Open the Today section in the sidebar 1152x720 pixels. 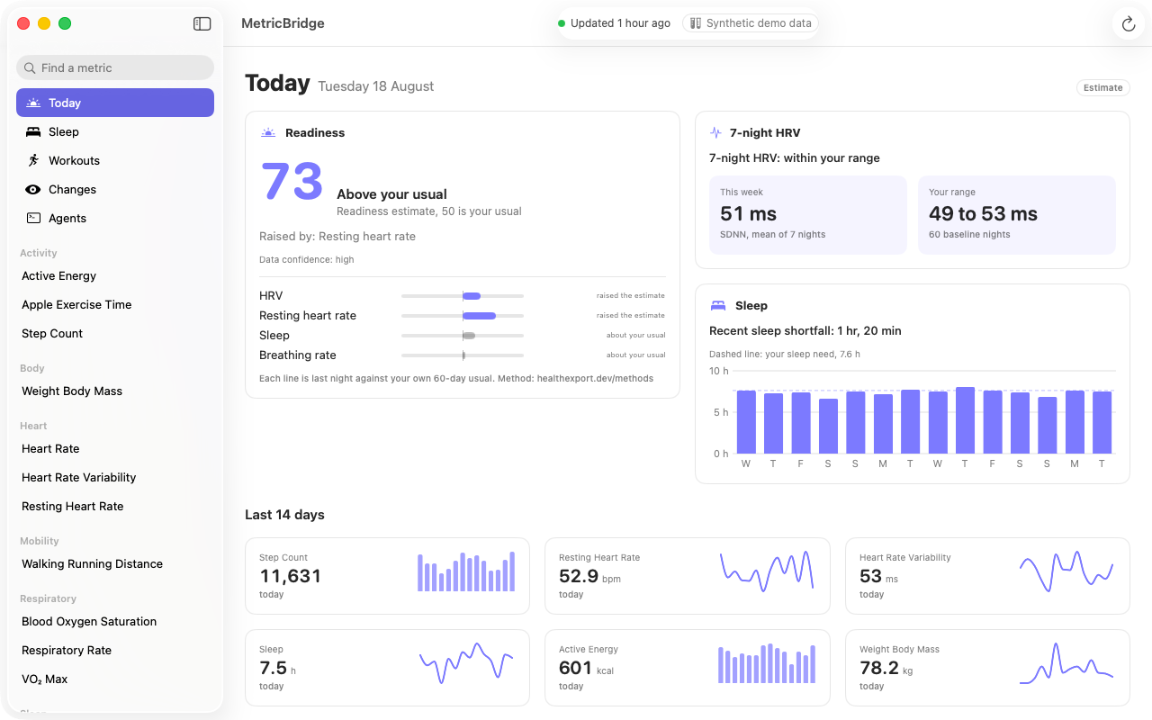tap(115, 103)
